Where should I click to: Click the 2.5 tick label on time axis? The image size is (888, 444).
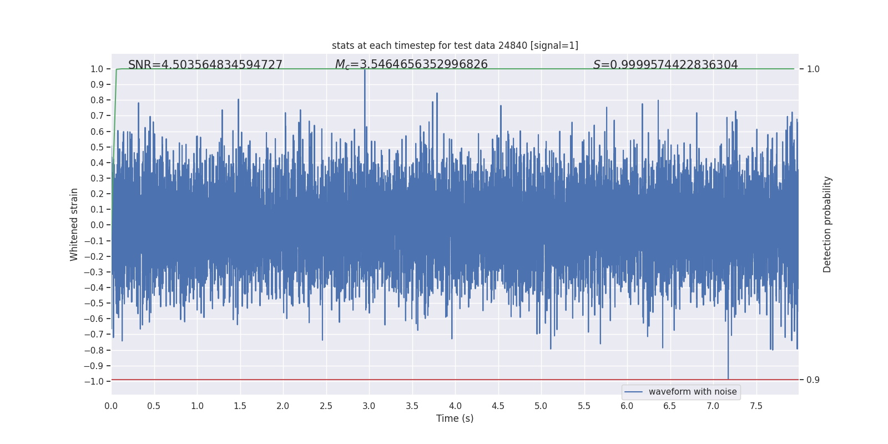(x=326, y=406)
